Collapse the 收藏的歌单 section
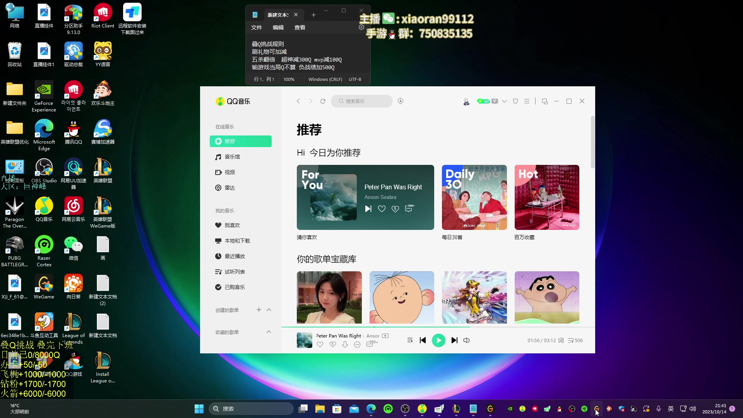The height and width of the screenshot is (418, 743). (x=269, y=332)
